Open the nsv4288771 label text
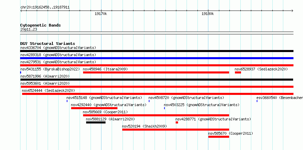303x150 pixels. pyautogui.click(x=213, y=119)
